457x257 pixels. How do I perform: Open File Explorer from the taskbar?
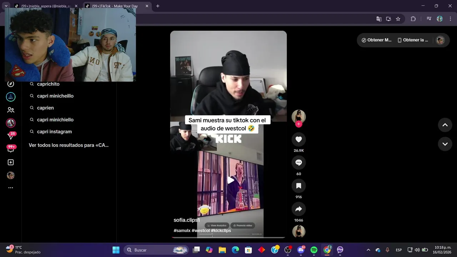point(222,250)
